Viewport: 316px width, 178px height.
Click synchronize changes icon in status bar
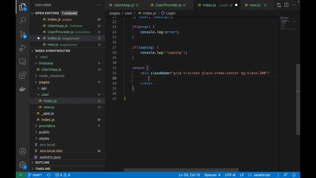[x=48, y=175]
